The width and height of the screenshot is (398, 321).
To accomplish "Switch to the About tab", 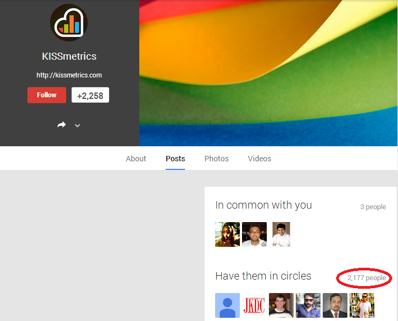I will click(x=136, y=159).
